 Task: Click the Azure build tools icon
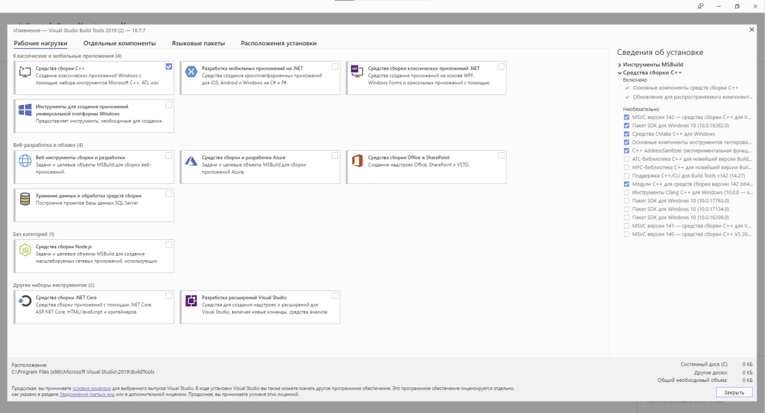pos(191,161)
